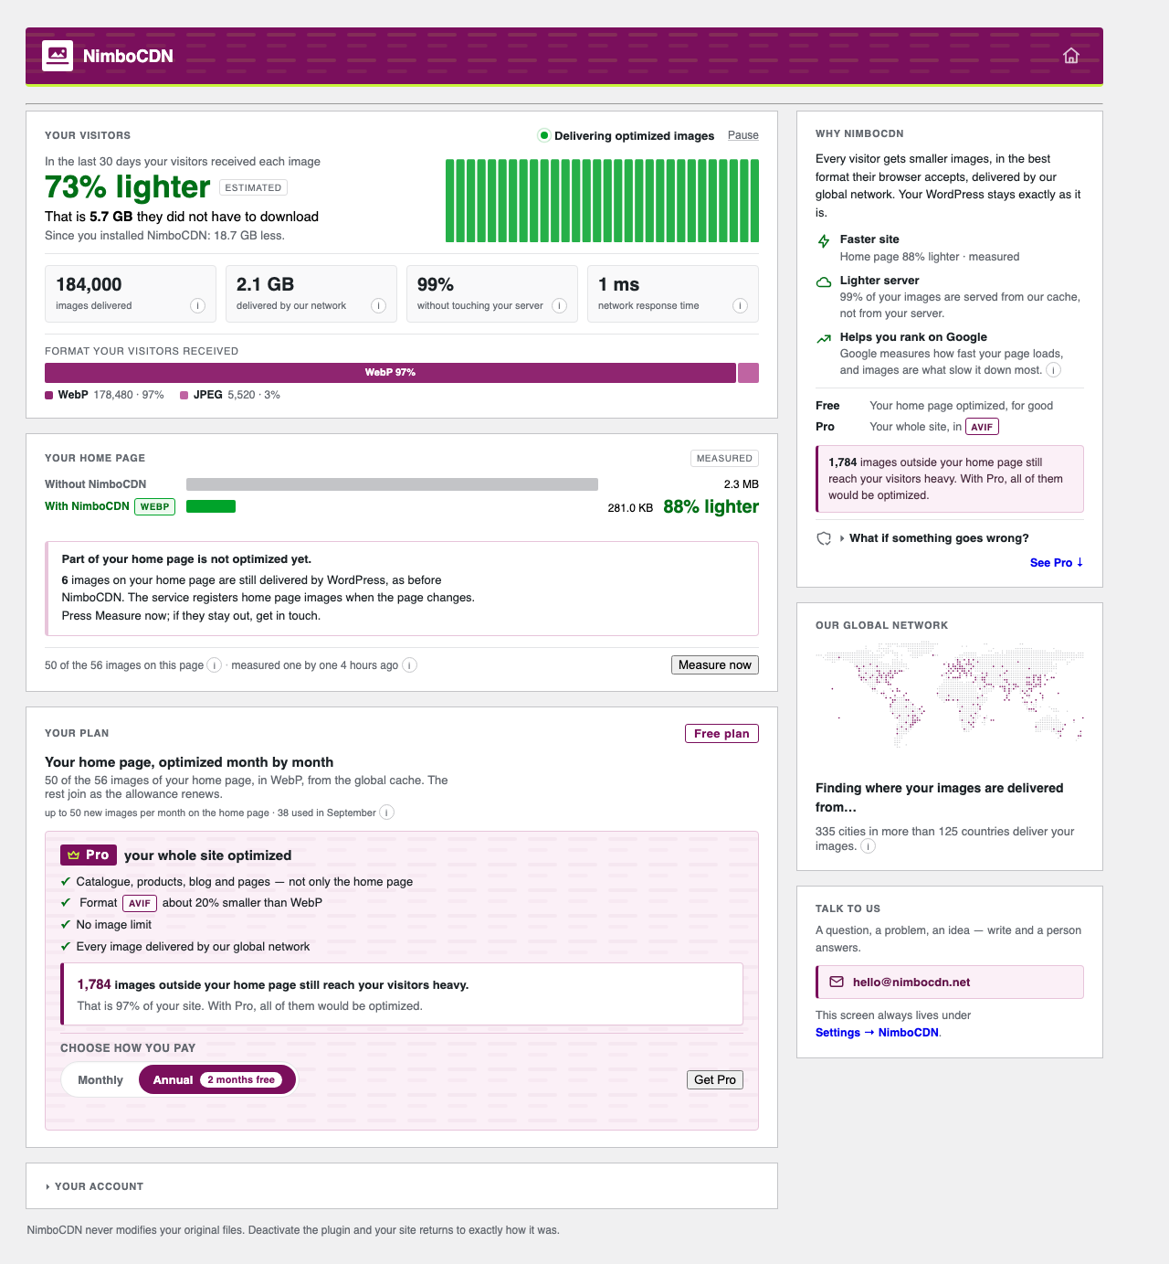Viewport: 1169px width, 1264px height.
Task: Expand What if something goes wrong
Action: [x=933, y=538]
